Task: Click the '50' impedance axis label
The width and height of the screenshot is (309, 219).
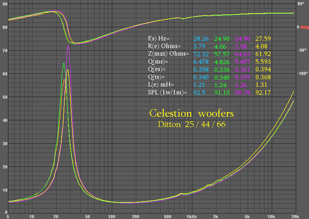Action: click(x=5, y=97)
